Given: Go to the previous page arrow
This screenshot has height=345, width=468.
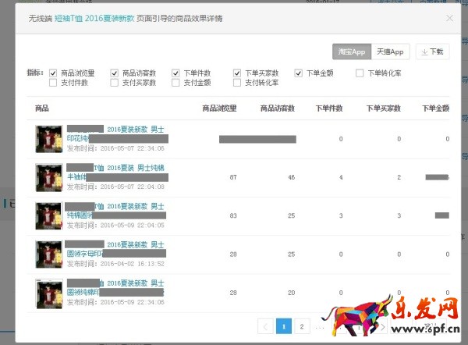Looking at the screenshot, I should (x=265, y=326).
